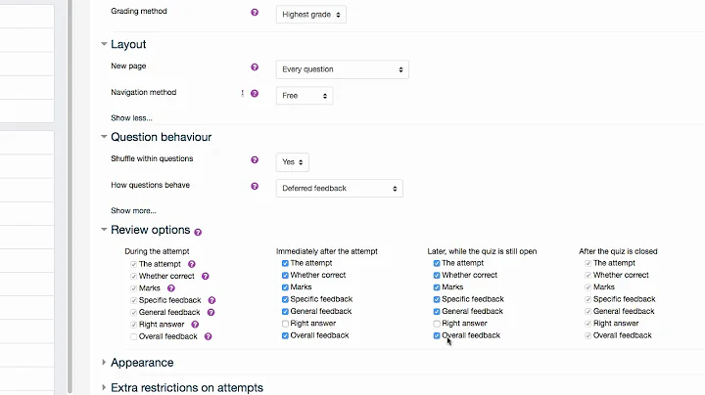
Task: Check Right answer under Later while quiz open
Action: click(437, 324)
